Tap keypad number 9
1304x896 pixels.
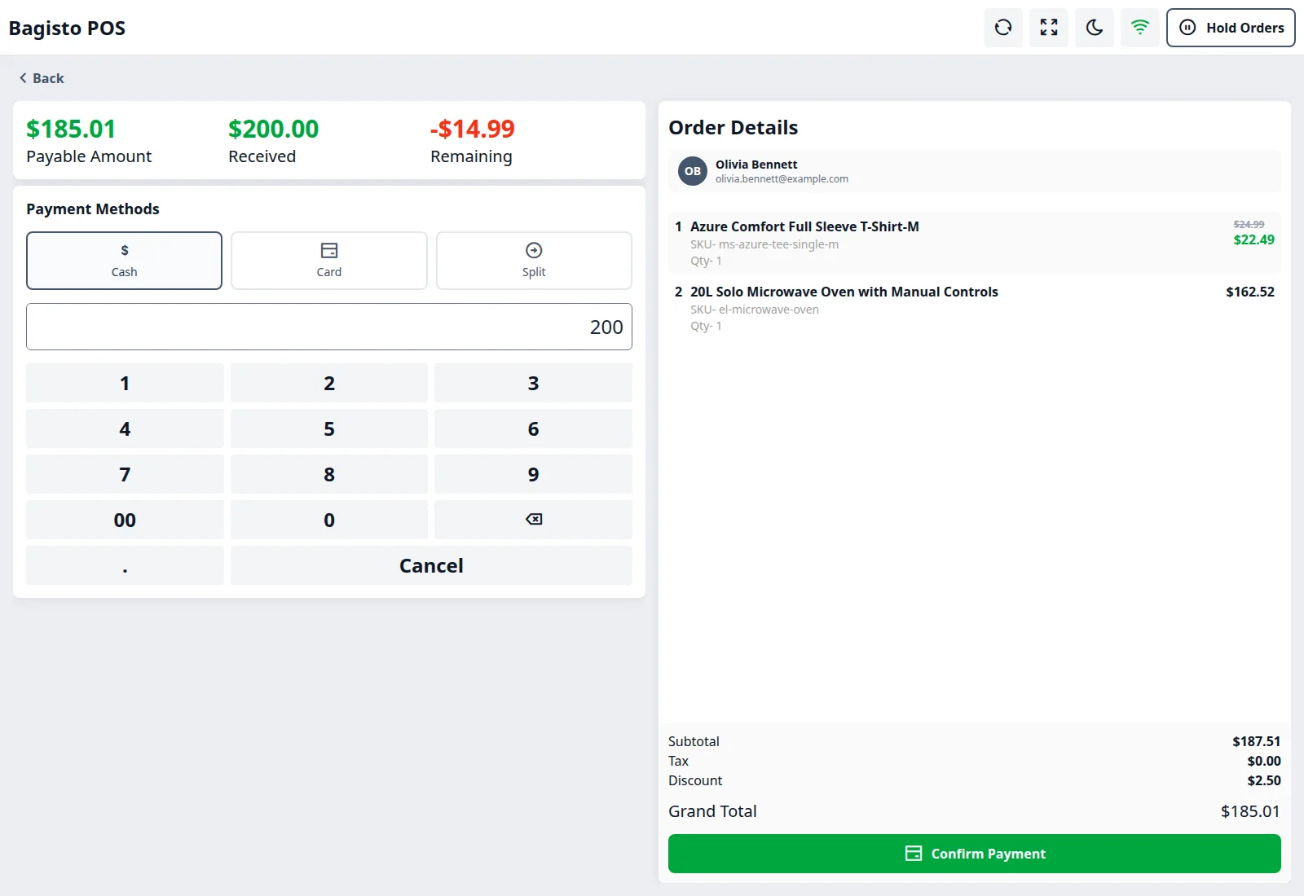coord(533,474)
